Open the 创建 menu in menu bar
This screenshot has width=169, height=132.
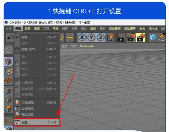click(27, 29)
